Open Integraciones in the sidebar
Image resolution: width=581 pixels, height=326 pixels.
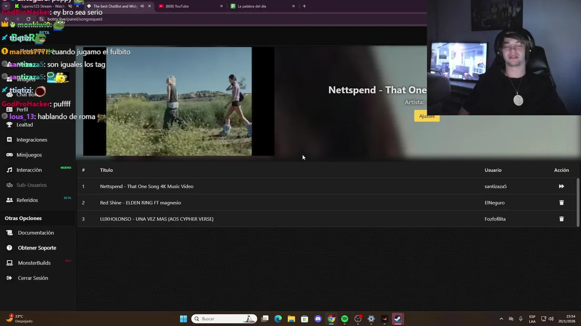click(32, 139)
